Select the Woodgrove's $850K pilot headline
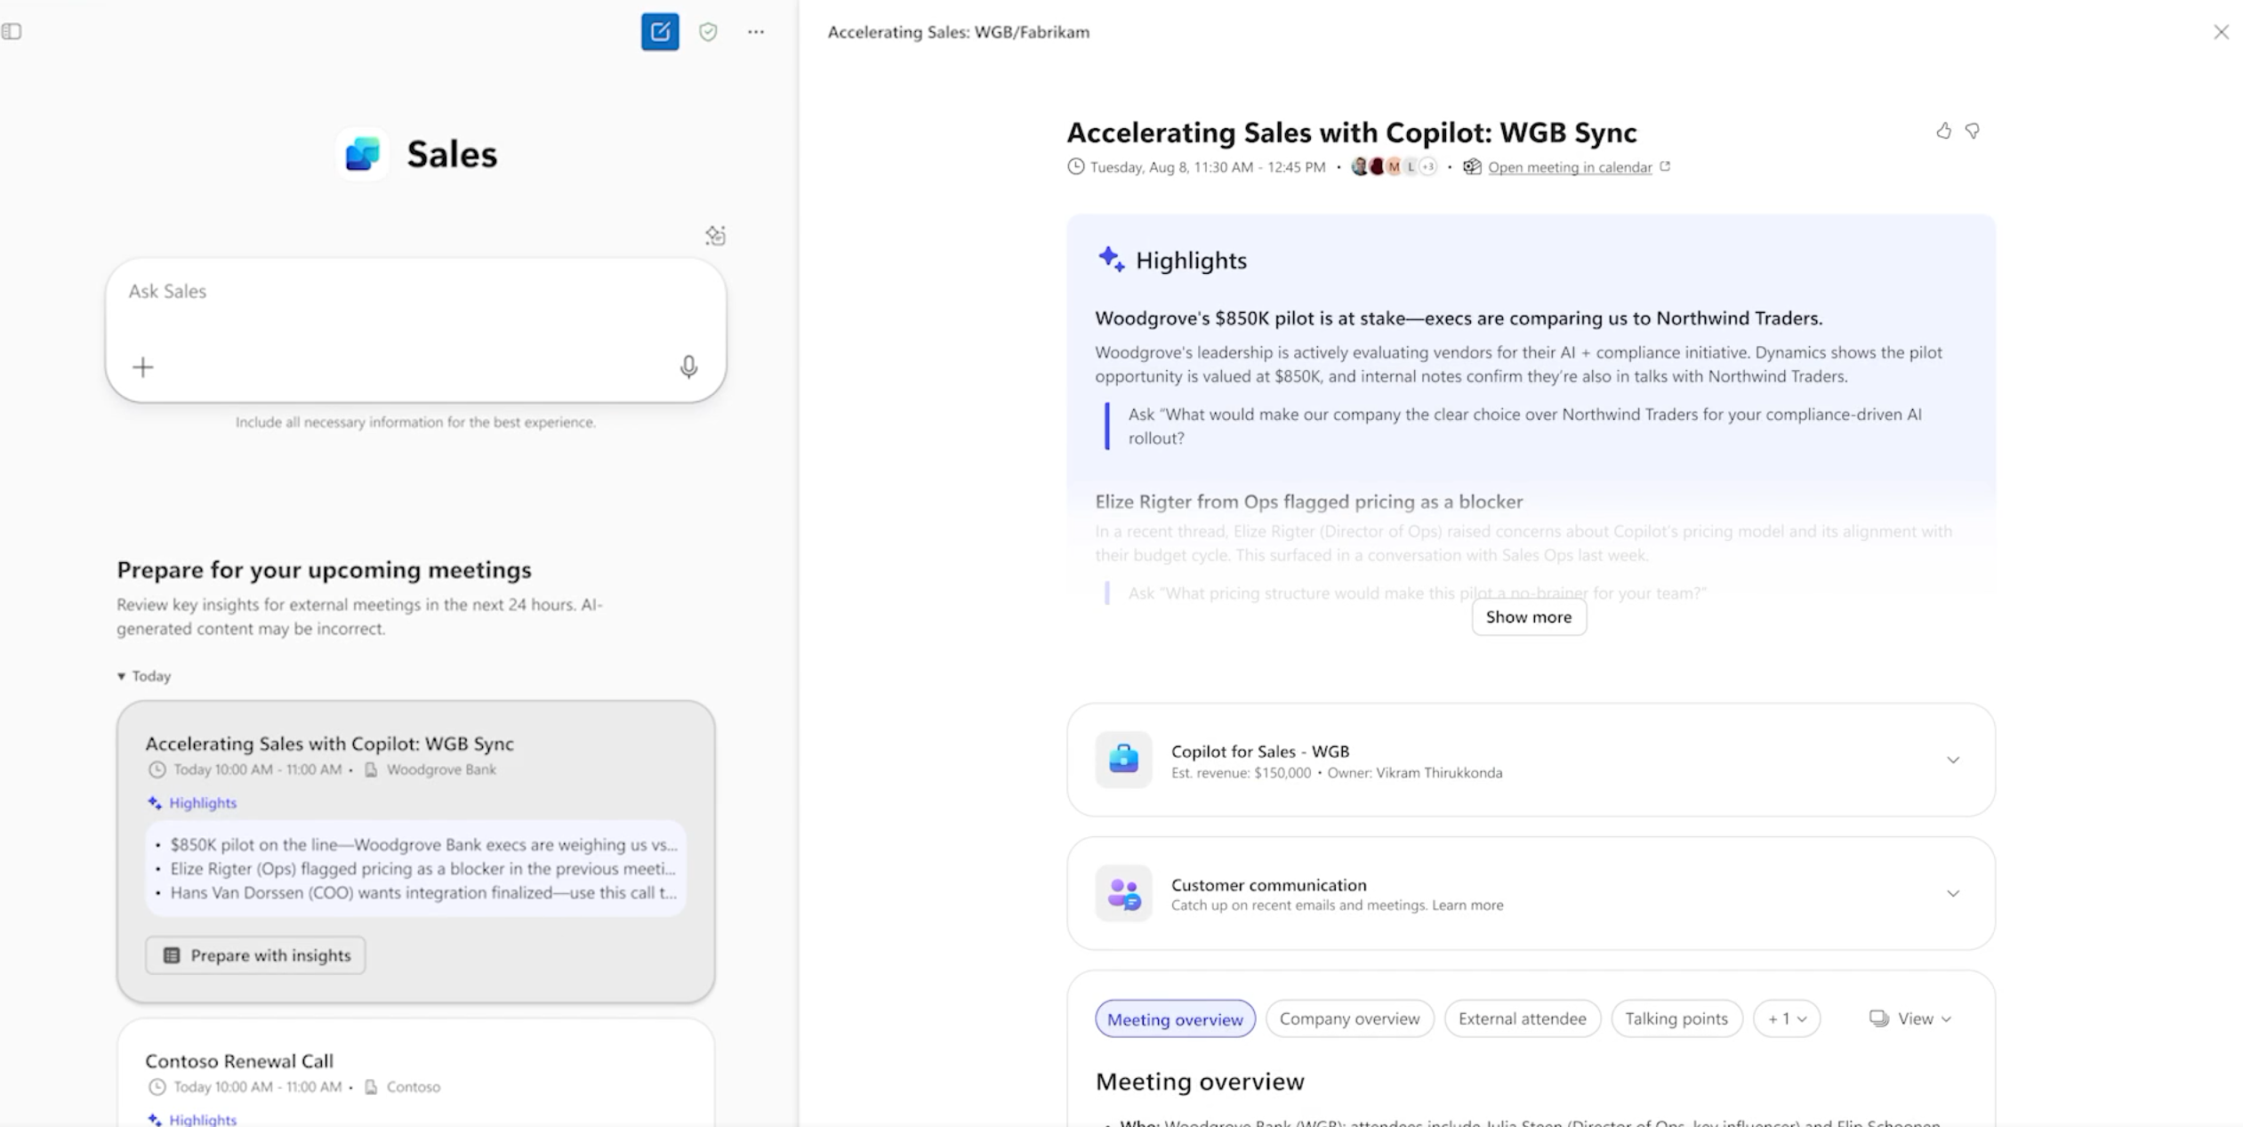 [x=1459, y=318]
